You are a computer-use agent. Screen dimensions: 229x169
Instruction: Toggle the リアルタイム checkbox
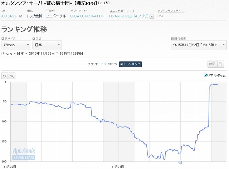pos(205,75)
